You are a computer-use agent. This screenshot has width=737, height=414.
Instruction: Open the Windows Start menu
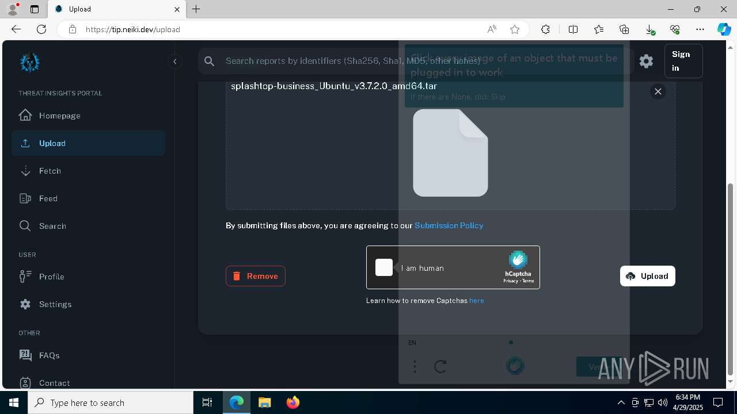pyautogui.click(x=14, y=402)
